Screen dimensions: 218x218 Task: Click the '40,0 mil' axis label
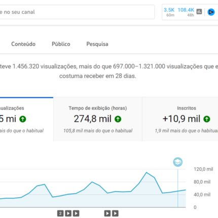click(202, 195)
